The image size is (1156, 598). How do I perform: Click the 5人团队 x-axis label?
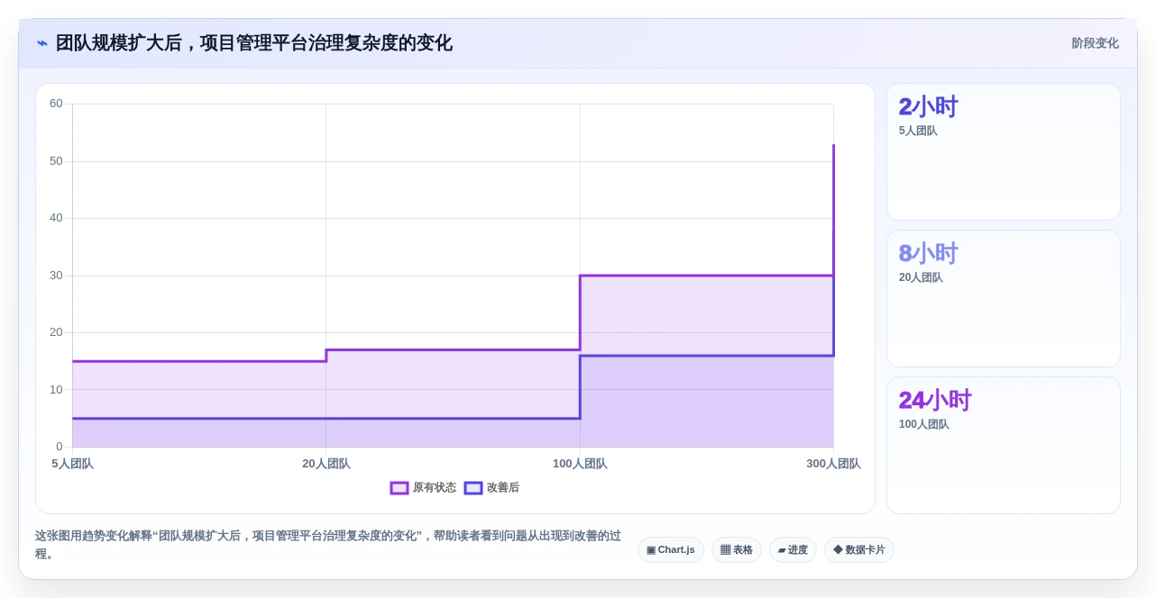pyautogui.click(x=72, y=464)
